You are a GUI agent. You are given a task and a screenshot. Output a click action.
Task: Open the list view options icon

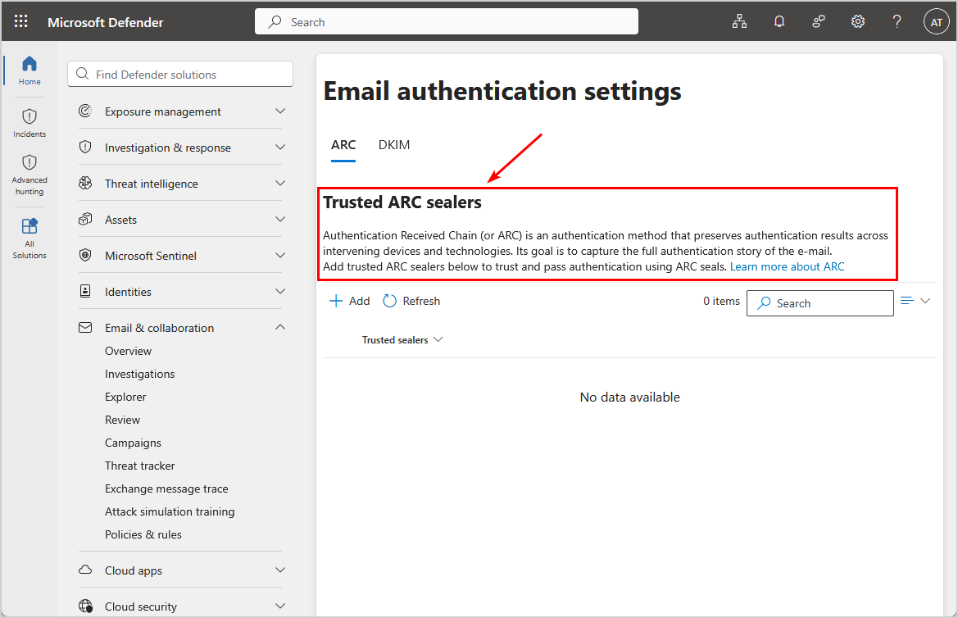(x=906, y=301)
